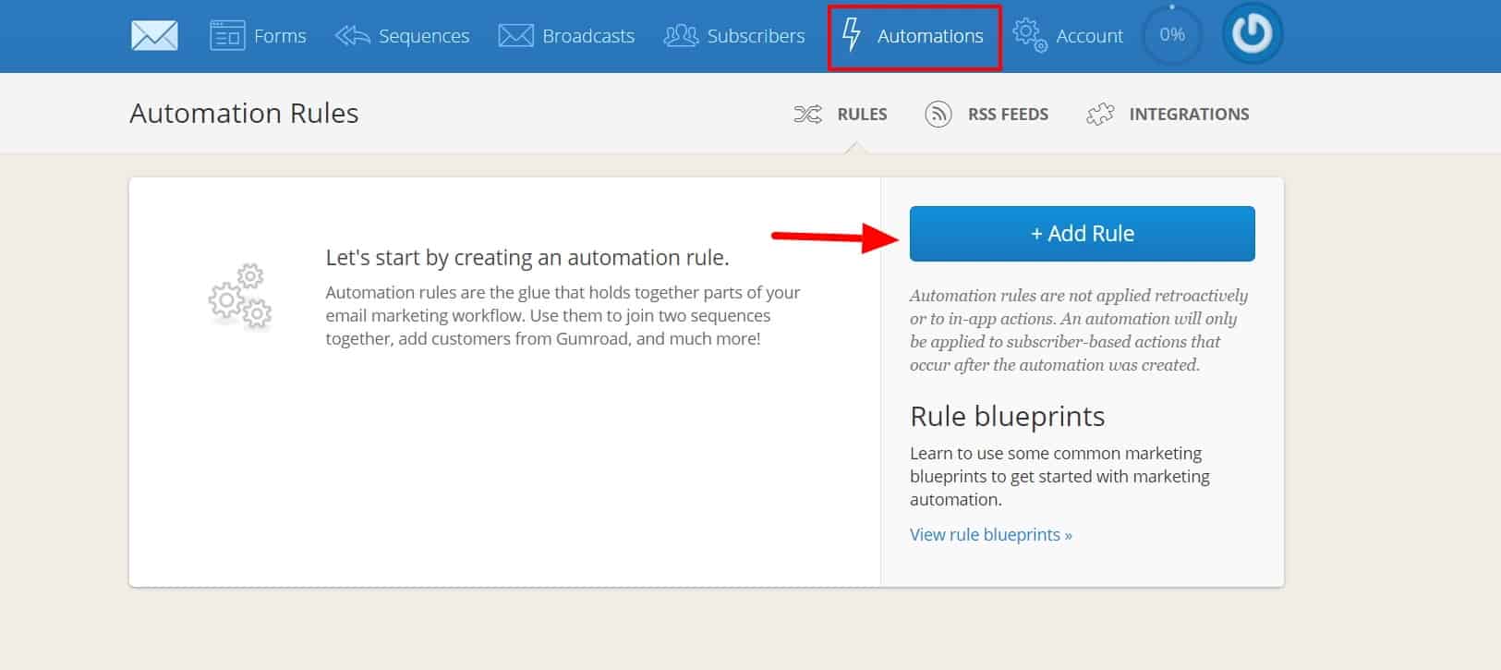Viewport: 1501px width, 670px height.
Task: Click the italic 'not applied retroactively' note
Action: click(1079, 330)
